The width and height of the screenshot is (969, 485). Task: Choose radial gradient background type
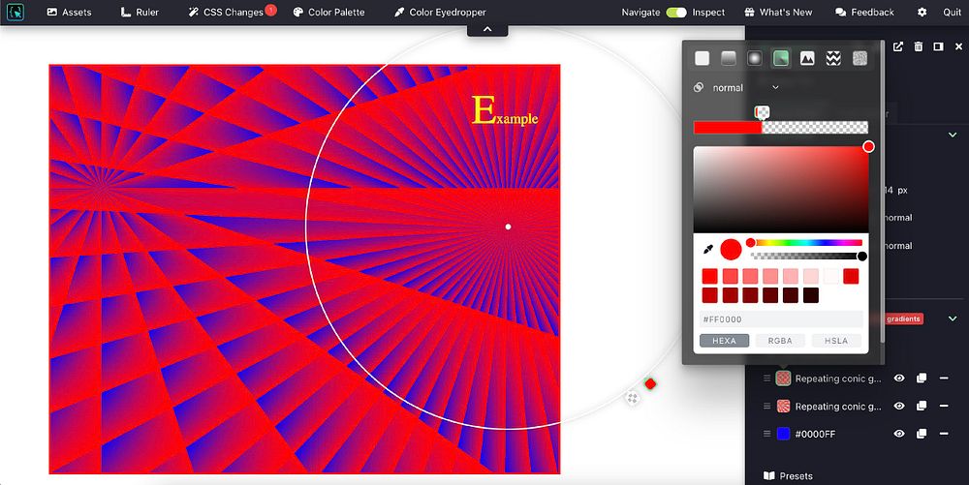click(755, 58)
